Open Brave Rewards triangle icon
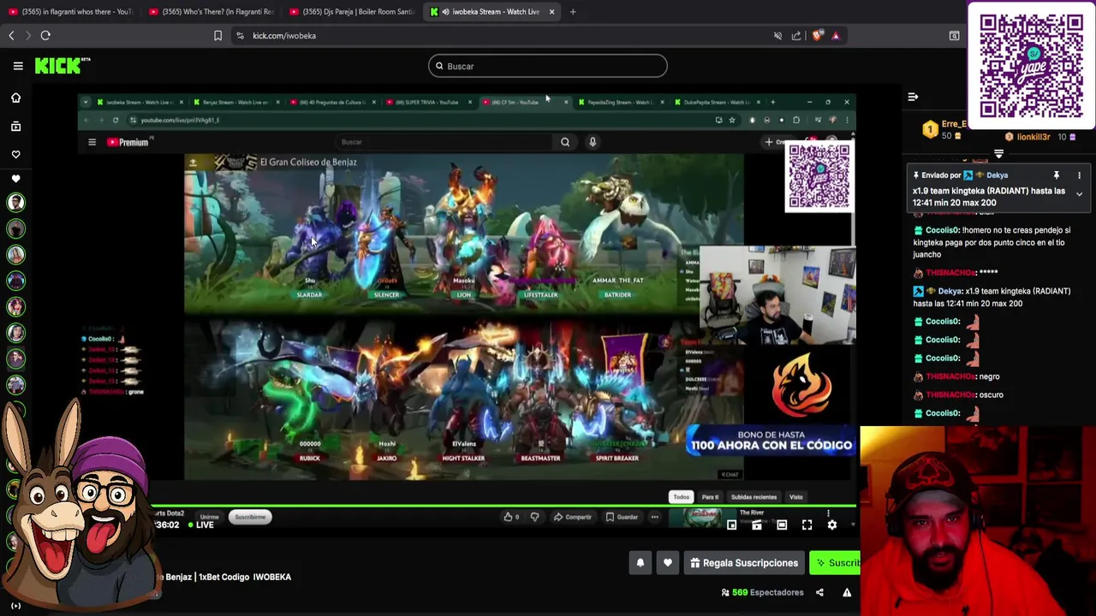The height and width of the screenshot is (616, 1096). tap(836, 36)
